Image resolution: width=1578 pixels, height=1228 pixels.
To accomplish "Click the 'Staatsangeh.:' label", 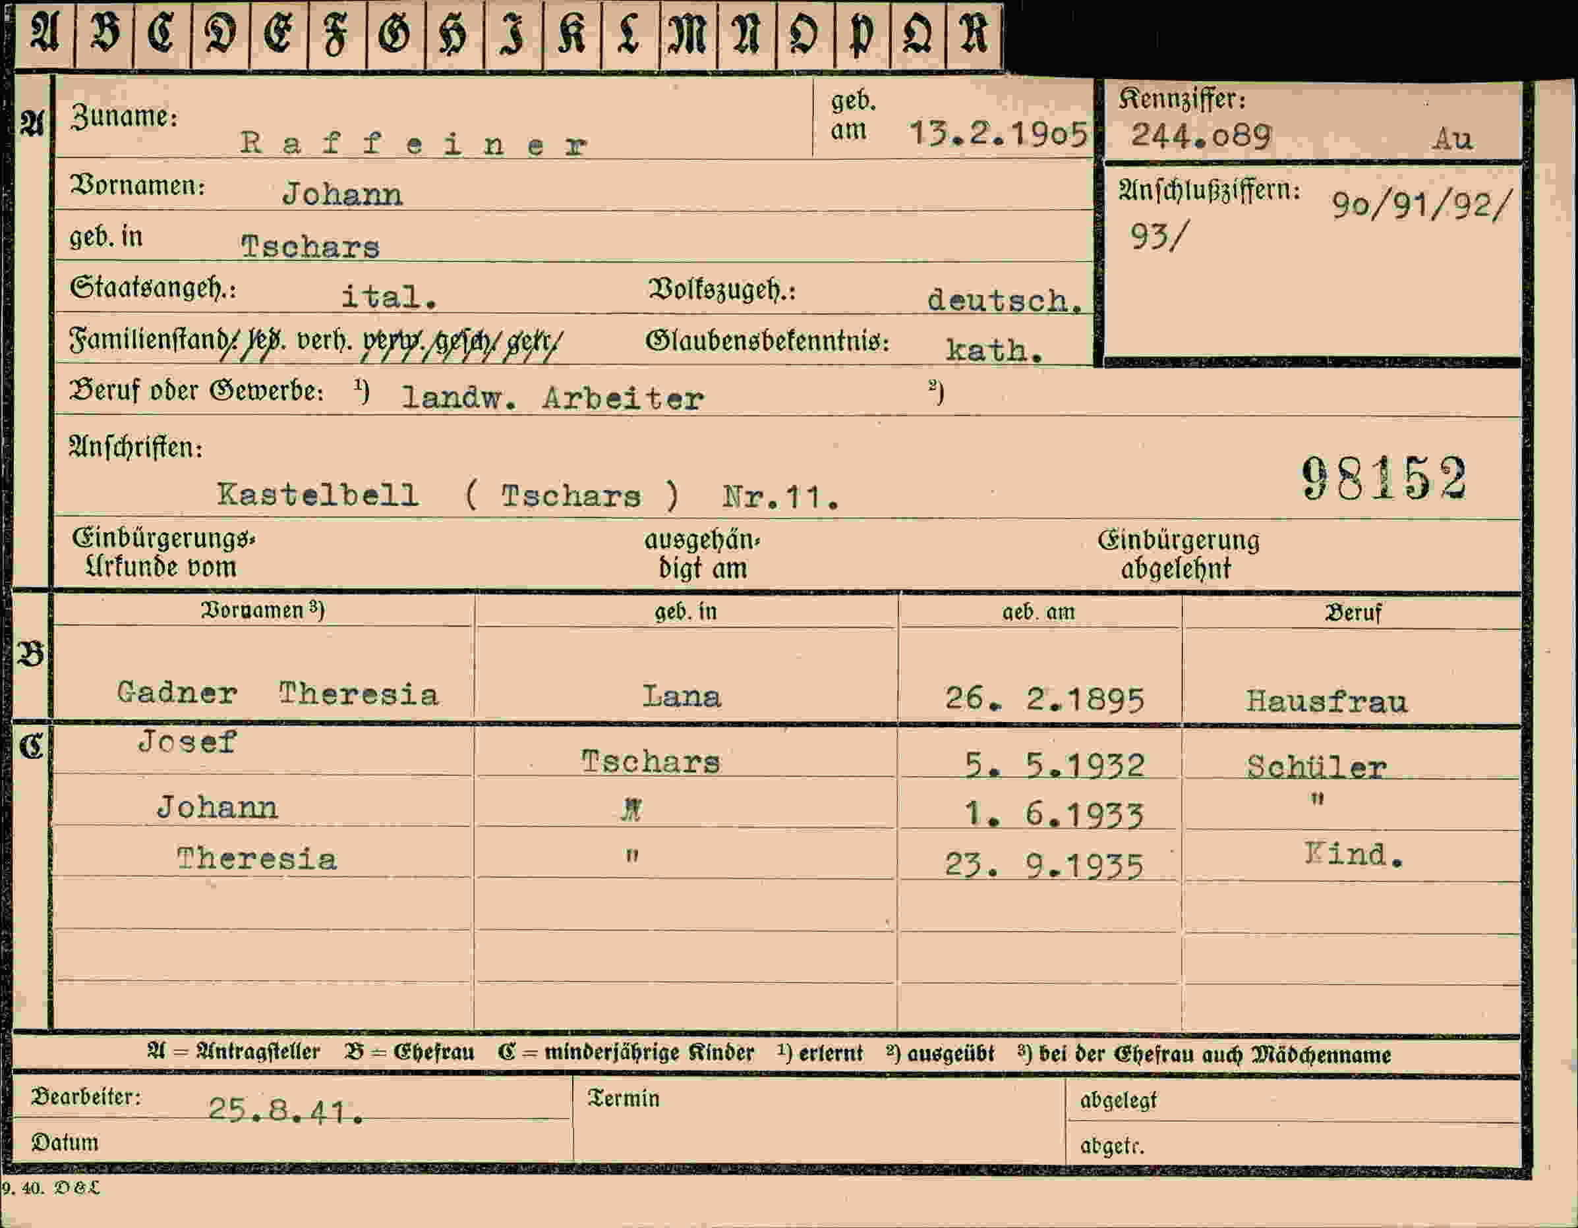I will (x=153, y=288).
